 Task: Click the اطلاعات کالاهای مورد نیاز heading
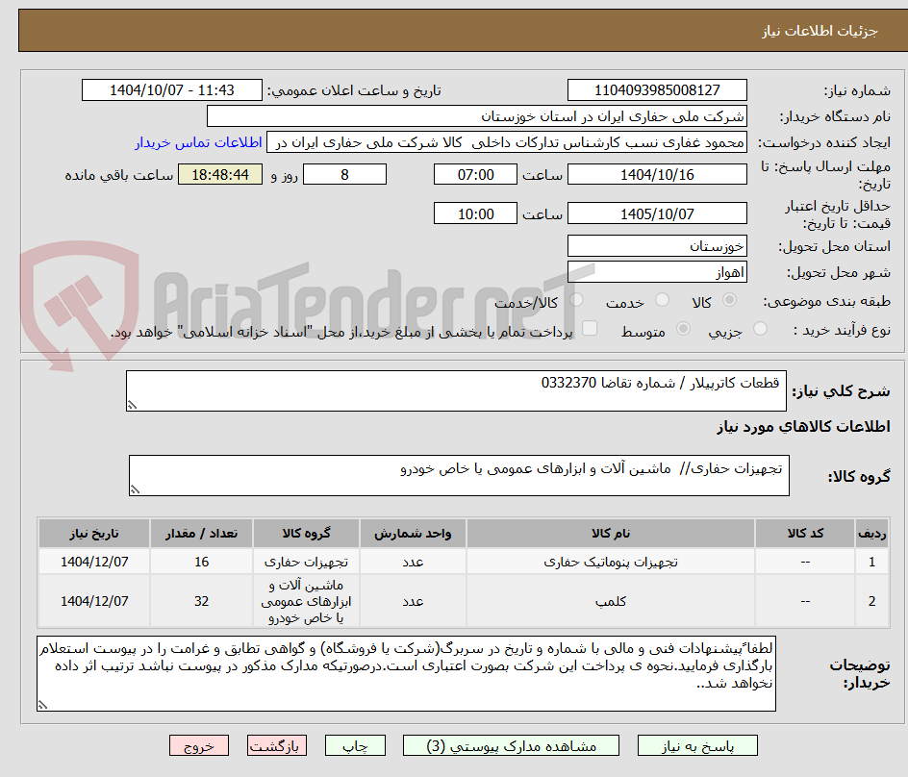click(803, 427)
